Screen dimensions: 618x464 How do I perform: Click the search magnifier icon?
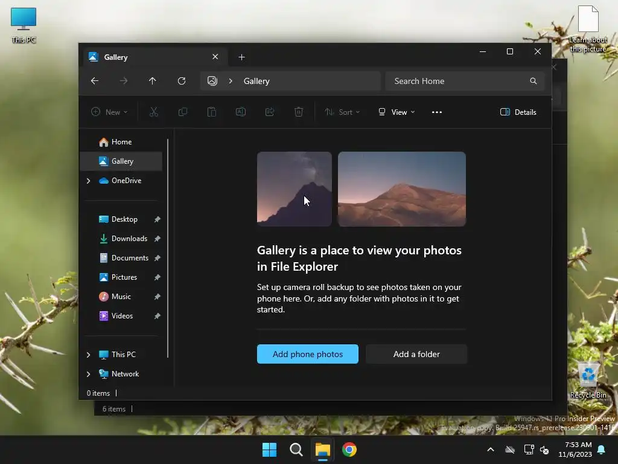[534, 81]
